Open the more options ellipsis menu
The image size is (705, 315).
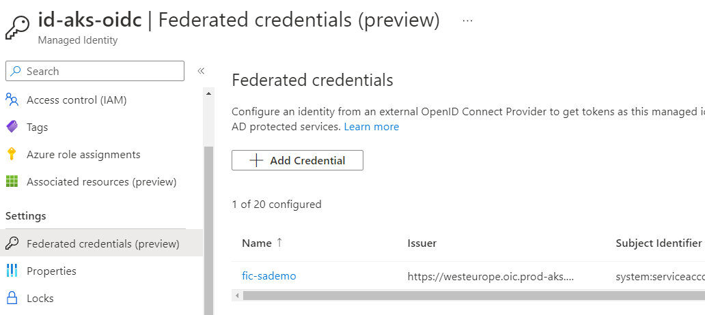click(467, 20)
